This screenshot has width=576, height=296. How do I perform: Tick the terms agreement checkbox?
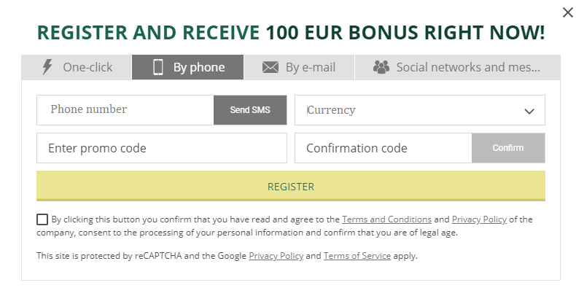pyautogui.click(x=42, y=219)
